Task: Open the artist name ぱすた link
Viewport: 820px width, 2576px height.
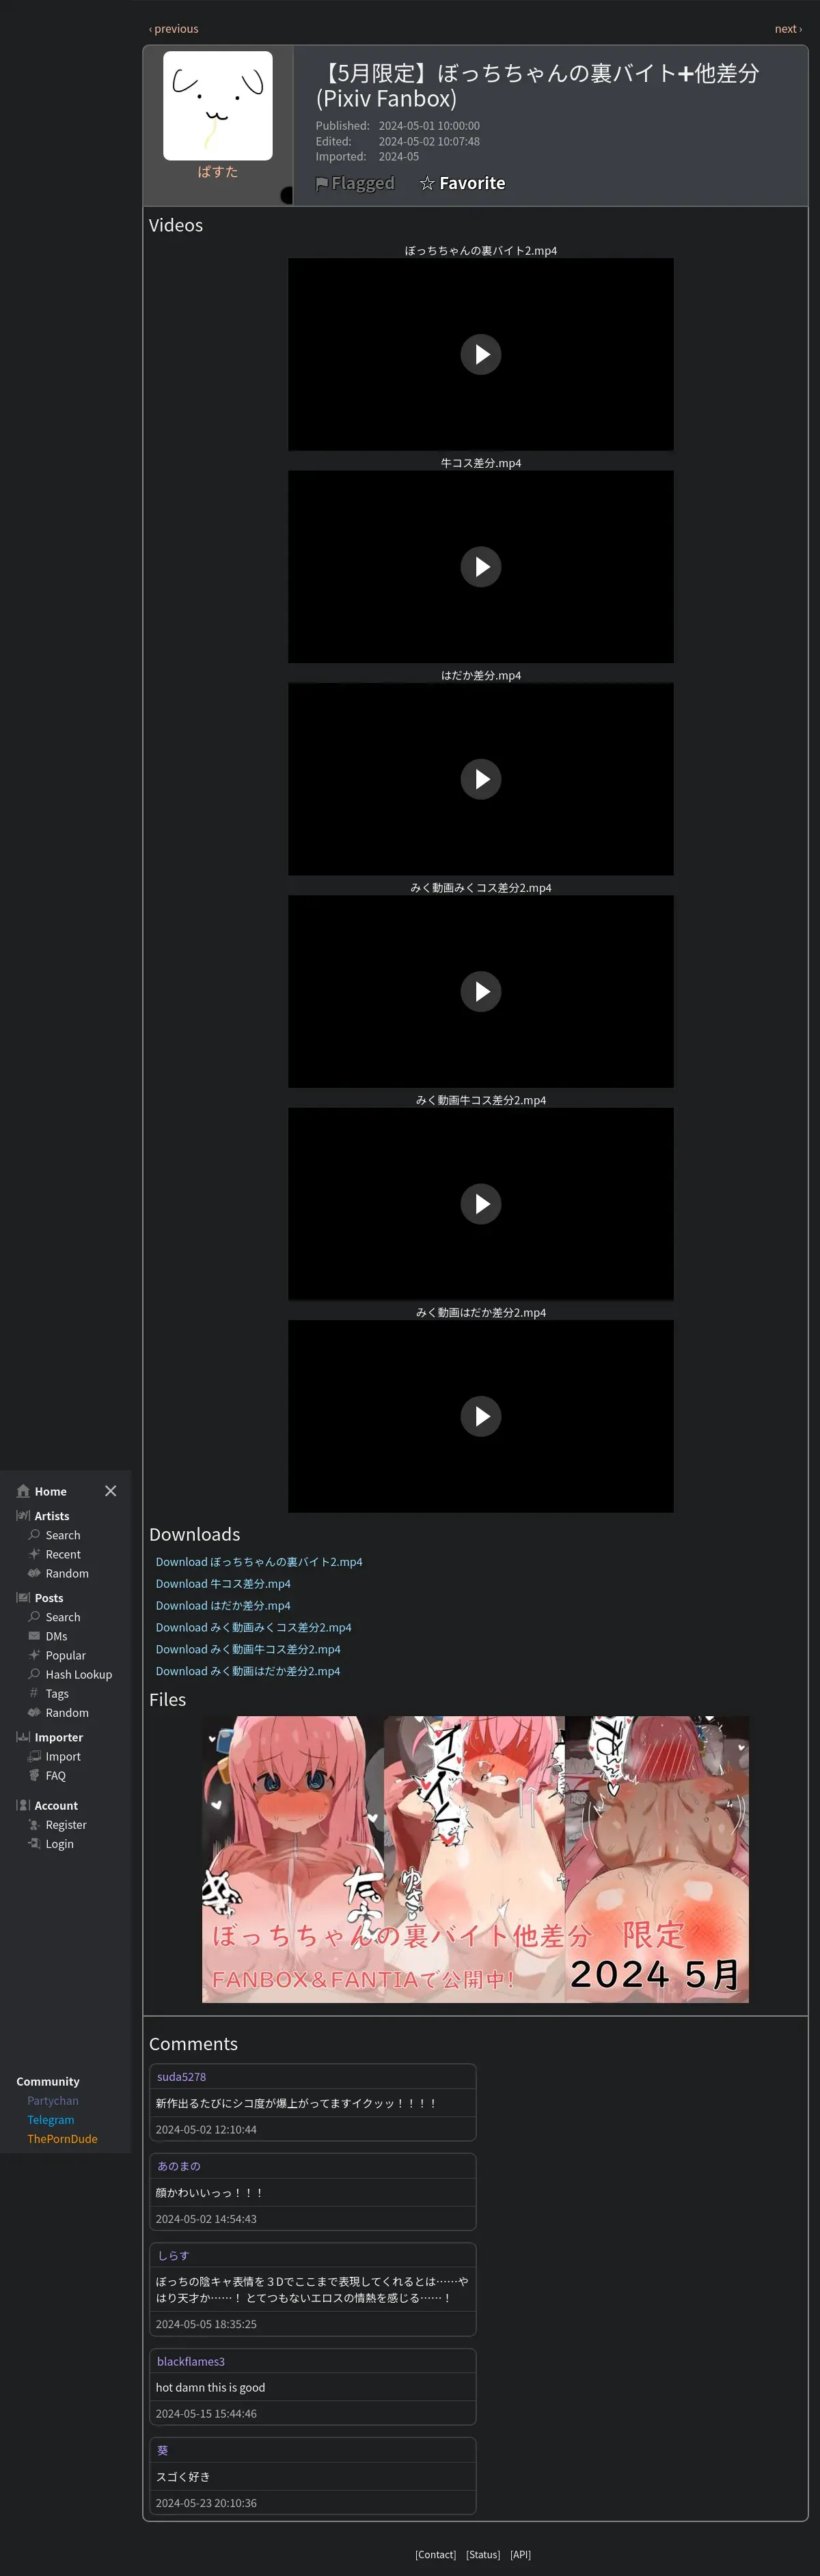Action: click(x=218, y=172)
